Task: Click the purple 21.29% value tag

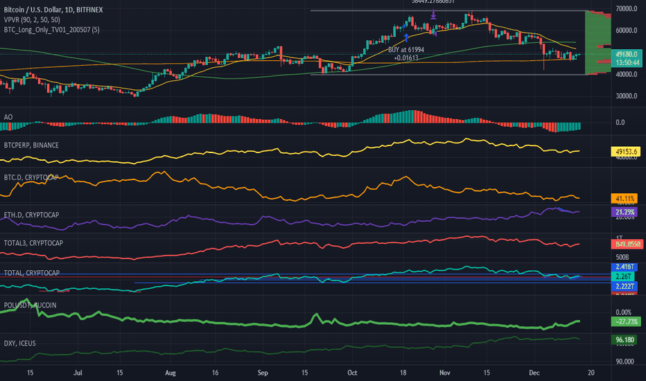Action: (625, 212)
